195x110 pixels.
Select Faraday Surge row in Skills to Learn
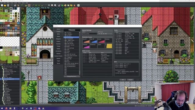coord(97,56)
